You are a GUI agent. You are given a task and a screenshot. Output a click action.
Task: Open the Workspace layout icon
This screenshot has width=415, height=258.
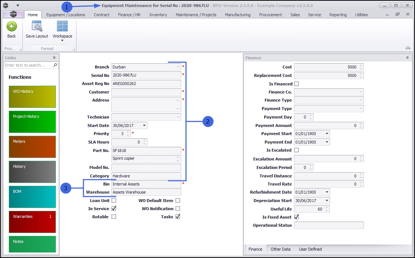coord(62,26)
